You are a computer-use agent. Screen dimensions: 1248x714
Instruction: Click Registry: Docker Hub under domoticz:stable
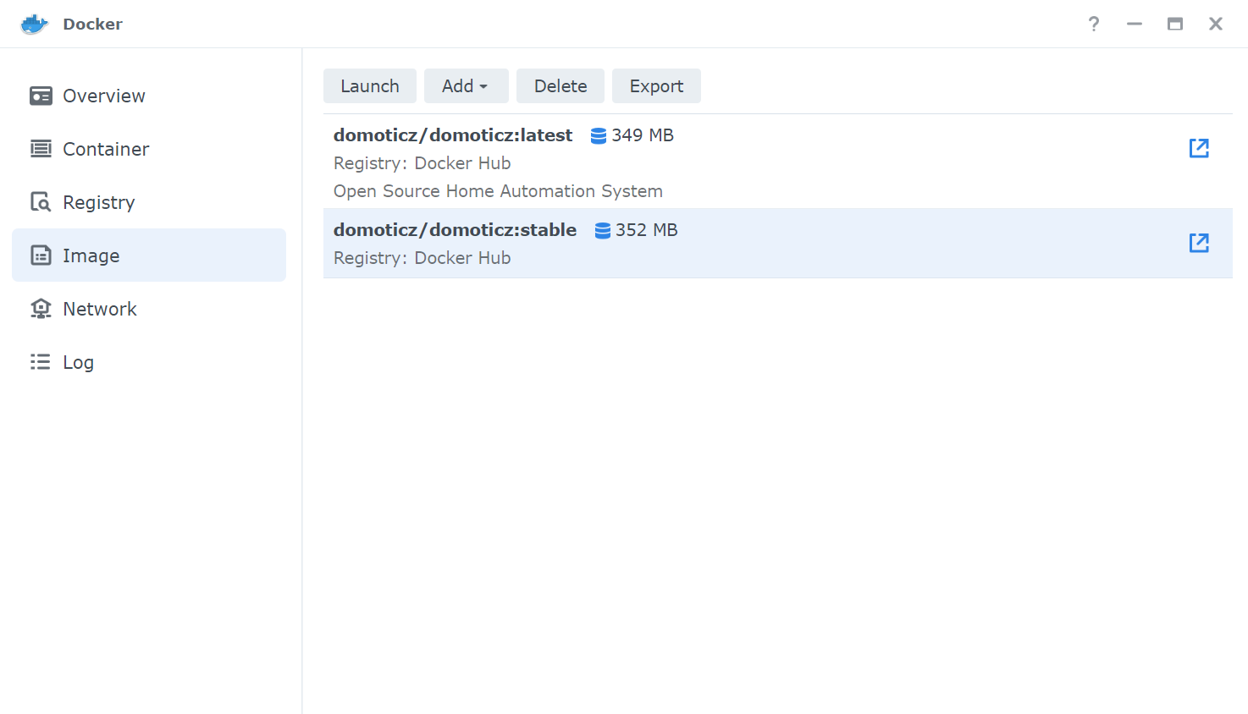click(x=422, y=258)
